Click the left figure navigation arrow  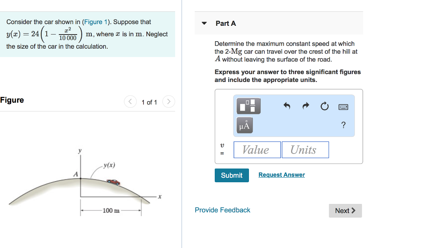[130, 101]
